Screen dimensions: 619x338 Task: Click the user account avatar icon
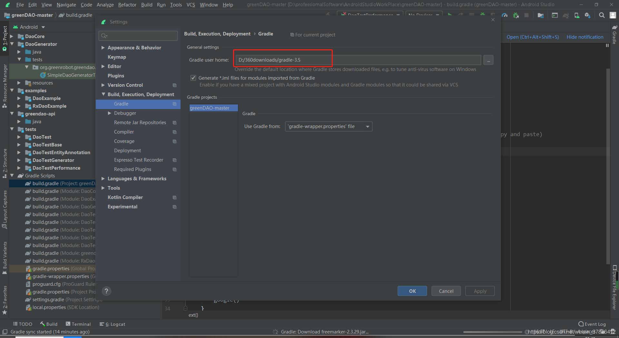[x=613, y=15]
